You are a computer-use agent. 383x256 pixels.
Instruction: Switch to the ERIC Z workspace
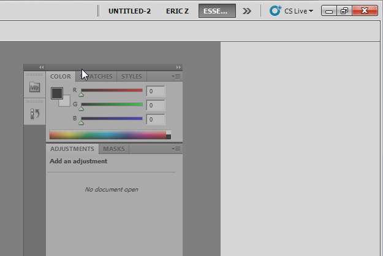click(x=177, y=11)
